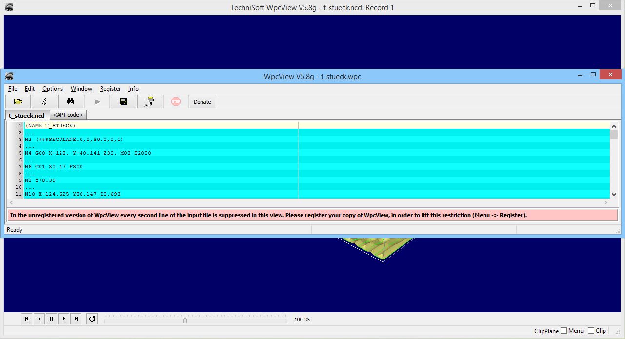This screenshot has width=625, height=339.
Task: Click the playback speed slider handle
Action: click(x=185, y=320)
